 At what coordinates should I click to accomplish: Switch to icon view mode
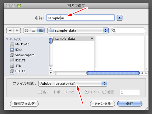point(27,30)
